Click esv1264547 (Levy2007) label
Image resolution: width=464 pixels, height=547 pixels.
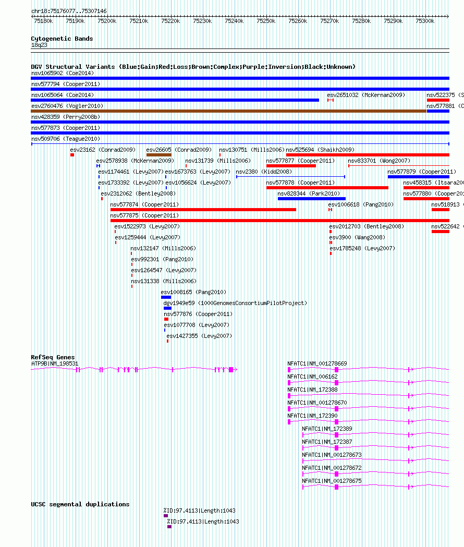click(164, 270)
